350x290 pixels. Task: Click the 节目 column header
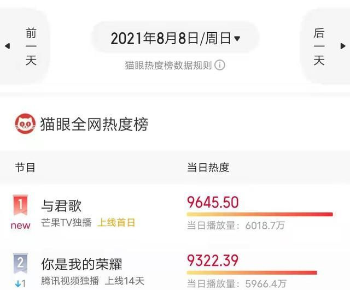tap(25, 168)
